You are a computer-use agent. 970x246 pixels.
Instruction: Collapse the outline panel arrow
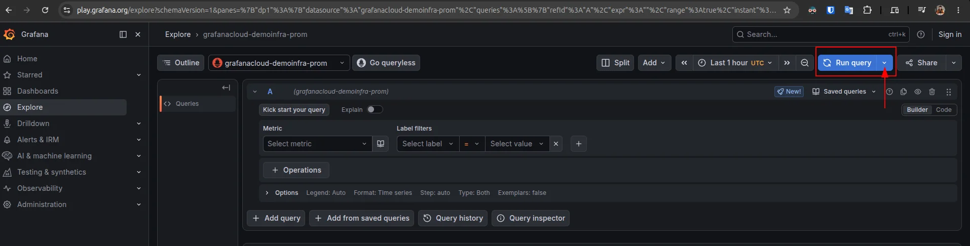(x=226, y=88)
